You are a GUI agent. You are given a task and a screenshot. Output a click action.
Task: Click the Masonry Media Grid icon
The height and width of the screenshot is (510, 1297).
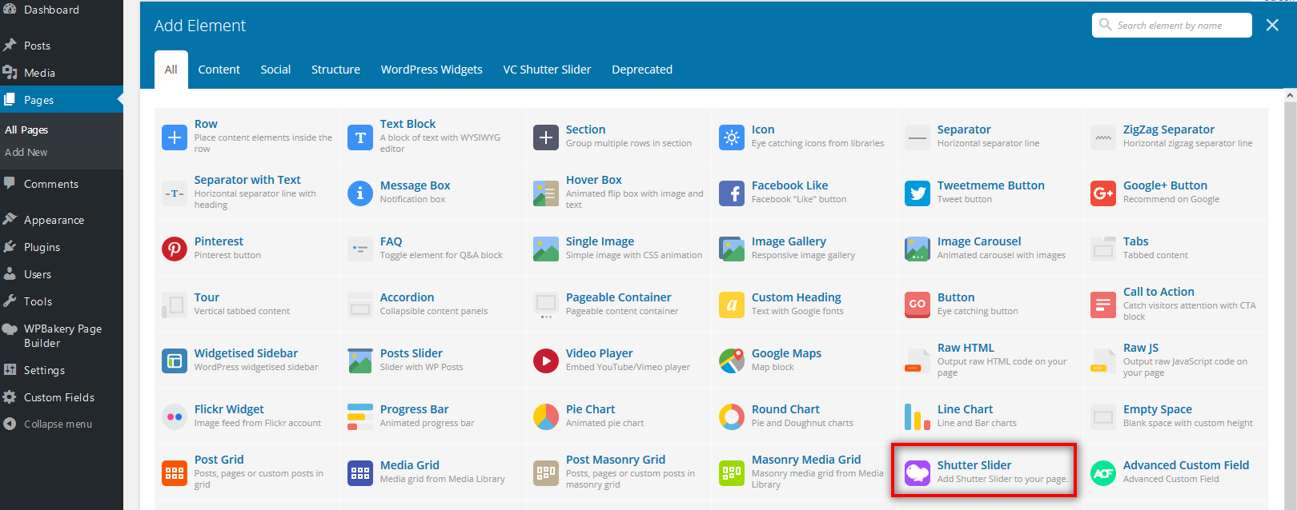[732, 473]
